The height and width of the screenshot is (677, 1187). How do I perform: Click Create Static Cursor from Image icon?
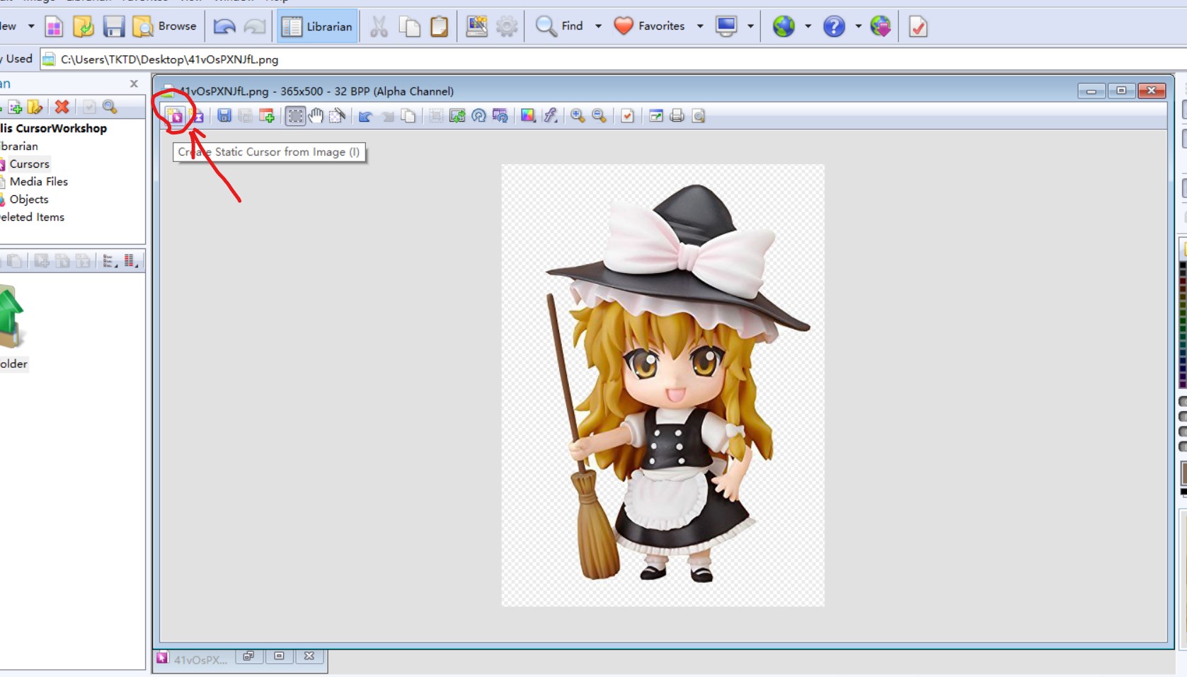point(175,116)
